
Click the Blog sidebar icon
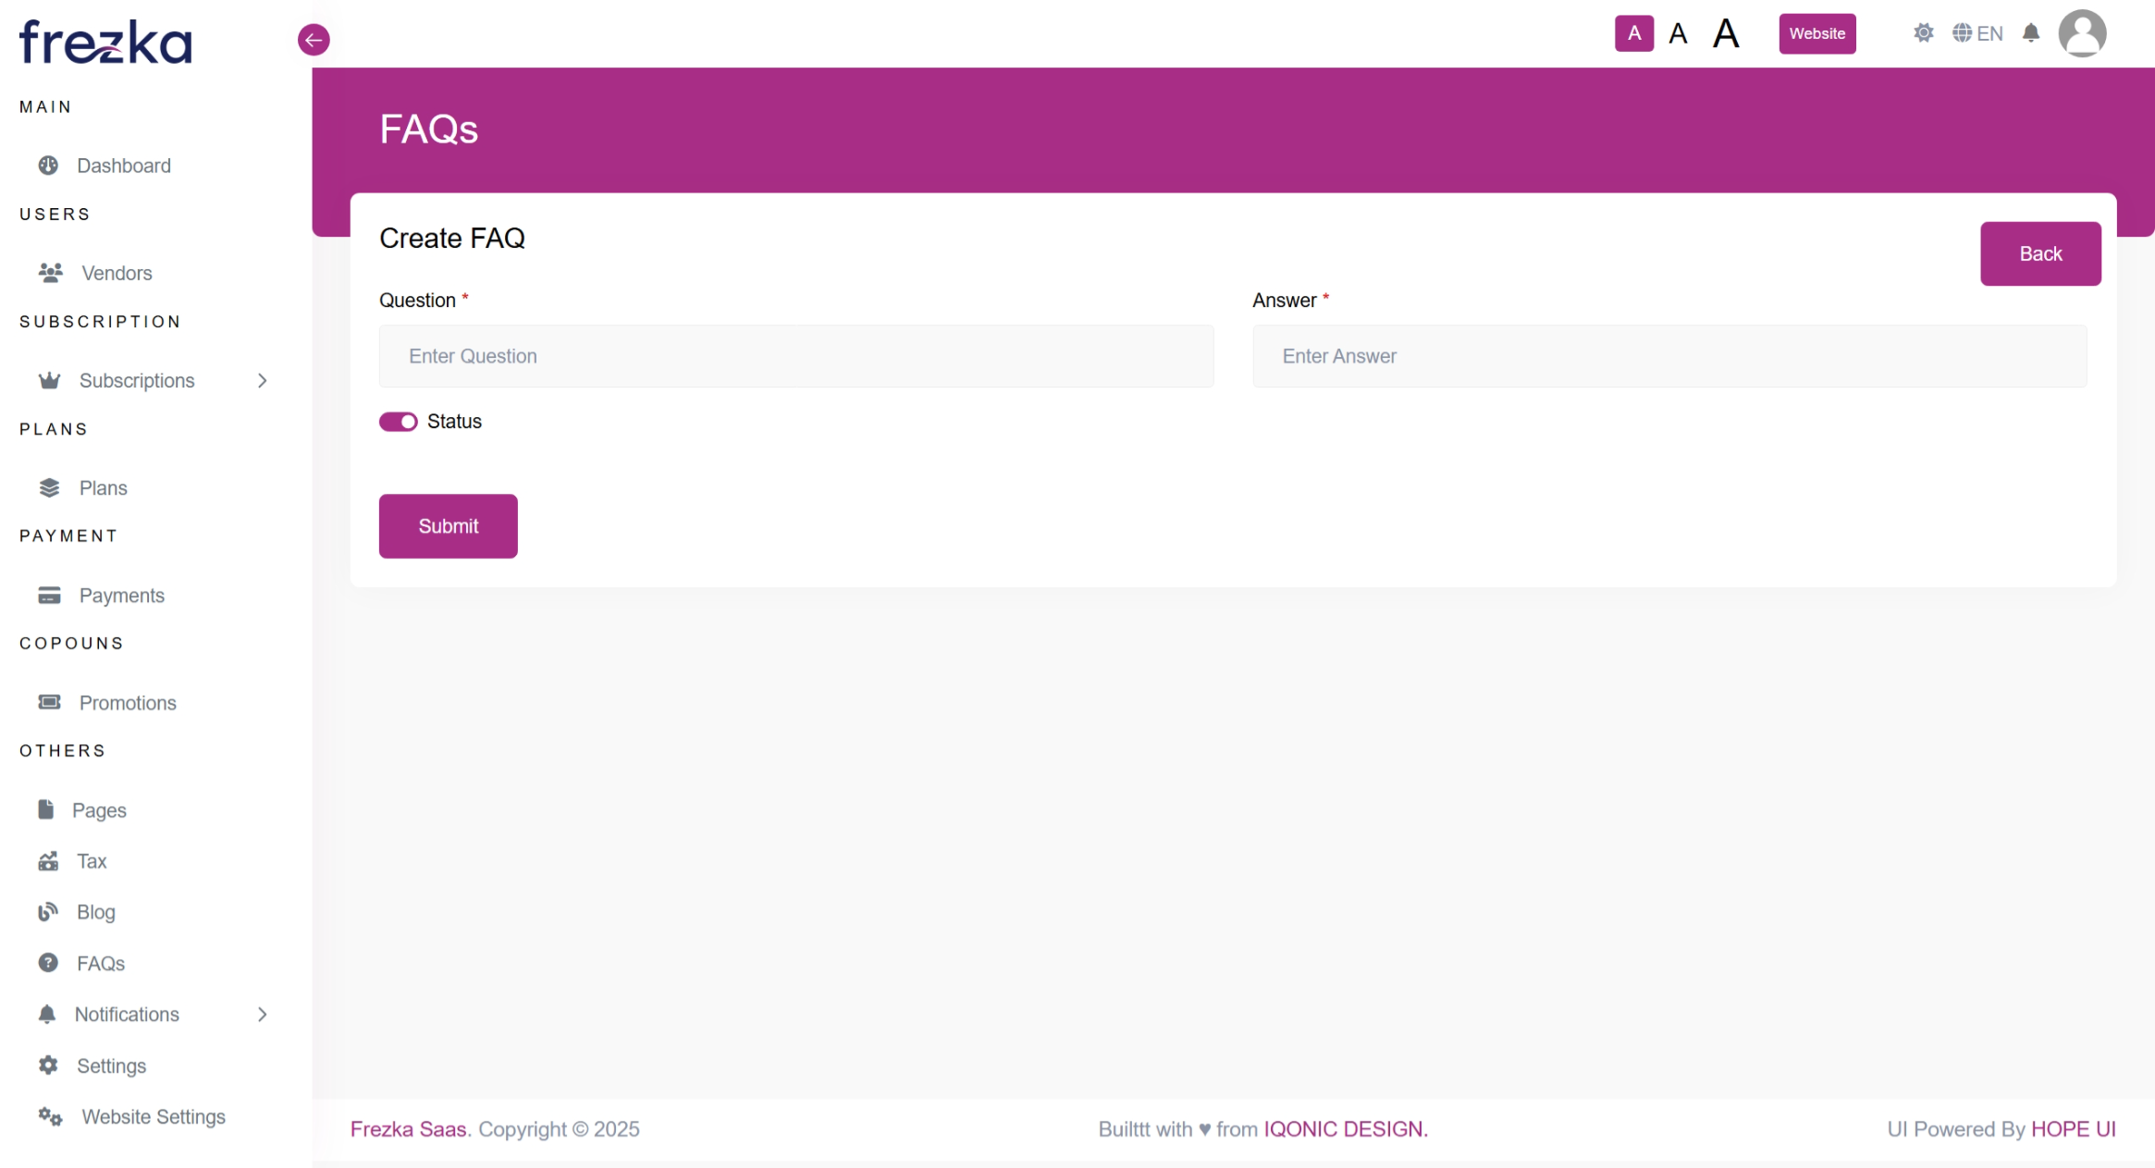click(x=48, y=913)
